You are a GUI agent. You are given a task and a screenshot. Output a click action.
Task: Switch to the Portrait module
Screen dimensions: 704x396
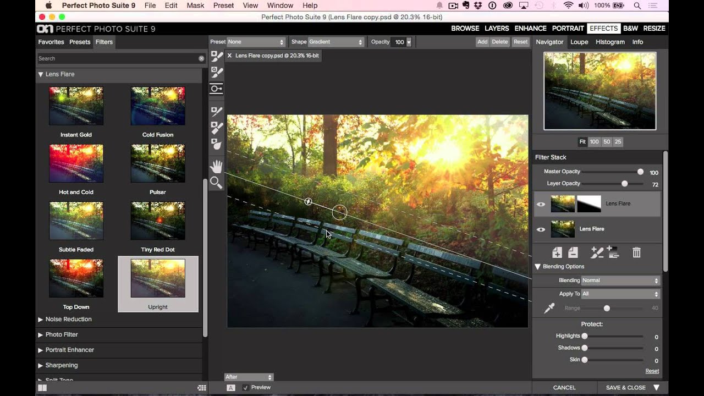568,29
